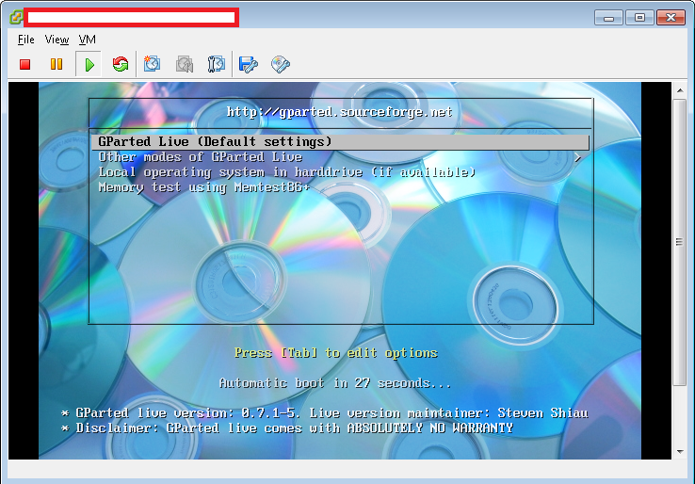695x484 pixels.
Task: Click the GParted live version line
Action: pyautogui.click(x=325, y=413)
